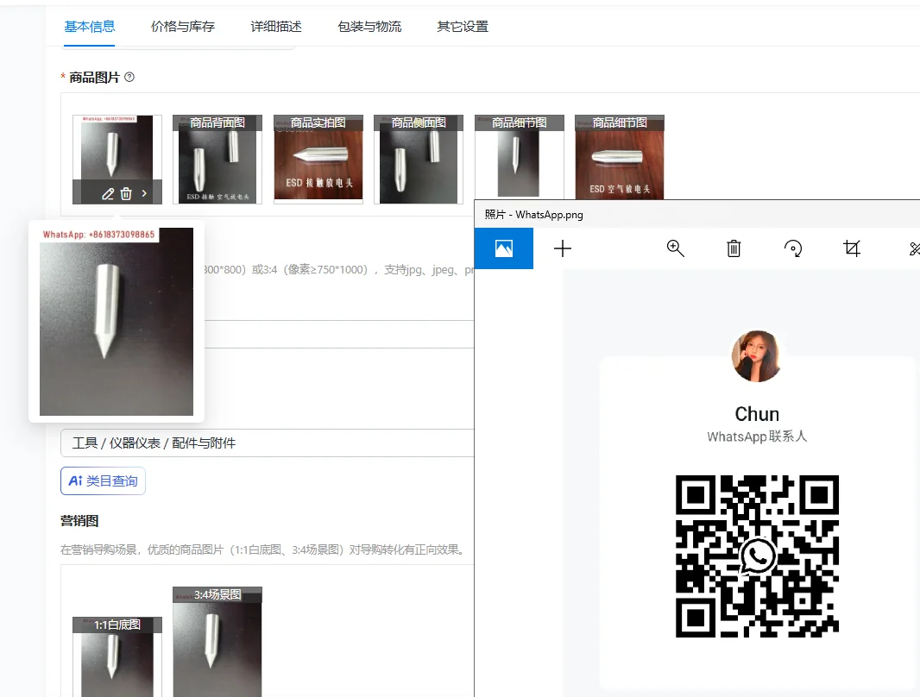Image resolution: width=920 pixels, height=697 pixels.
Task: Select the 3:4场景图 marketing image
Action: pyautogui.click(x=217, y=642)
